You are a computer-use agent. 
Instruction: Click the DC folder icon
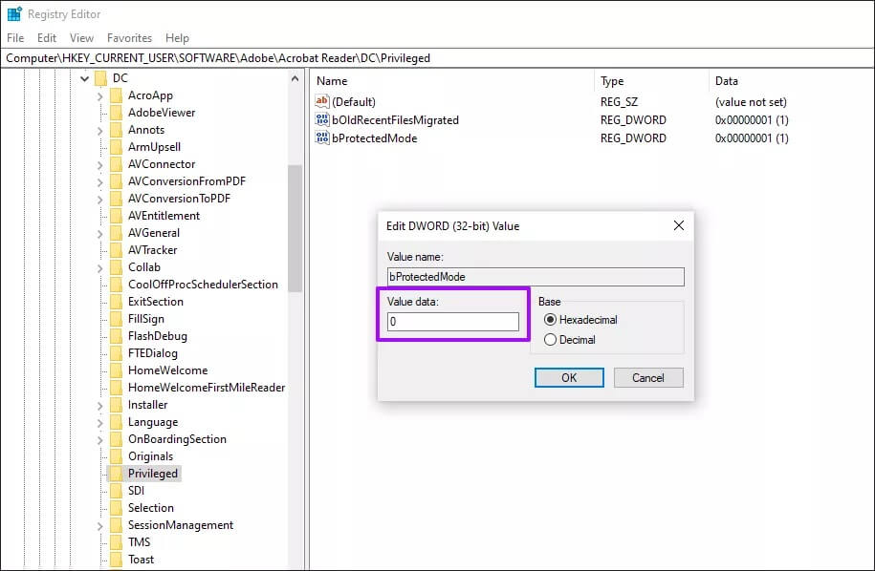(101, 78)
